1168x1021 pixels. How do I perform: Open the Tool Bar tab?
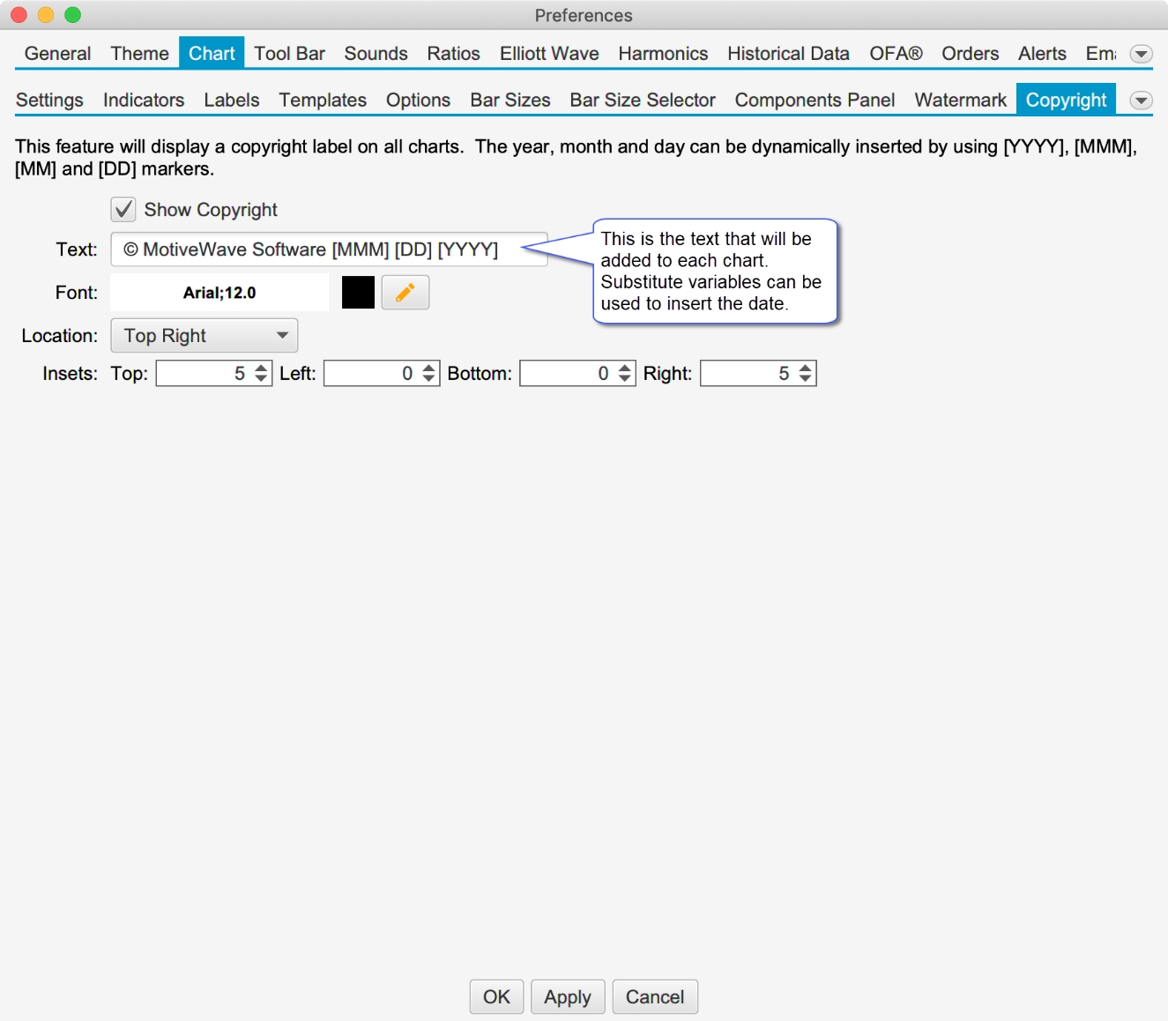tap(290, 54)
